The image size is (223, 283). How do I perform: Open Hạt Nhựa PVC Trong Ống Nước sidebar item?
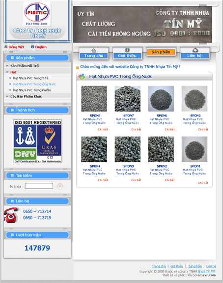tap(34, 84)
